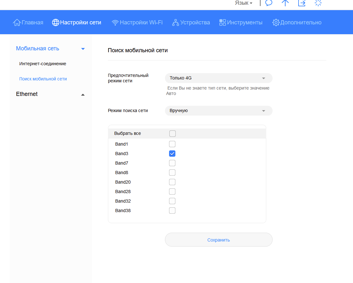Check the Band20 checkbox

[172, 182]
